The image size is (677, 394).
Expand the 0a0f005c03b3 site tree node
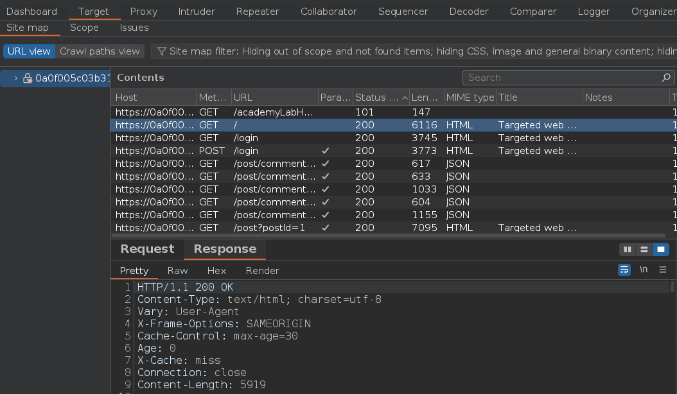tap(16, 78)
